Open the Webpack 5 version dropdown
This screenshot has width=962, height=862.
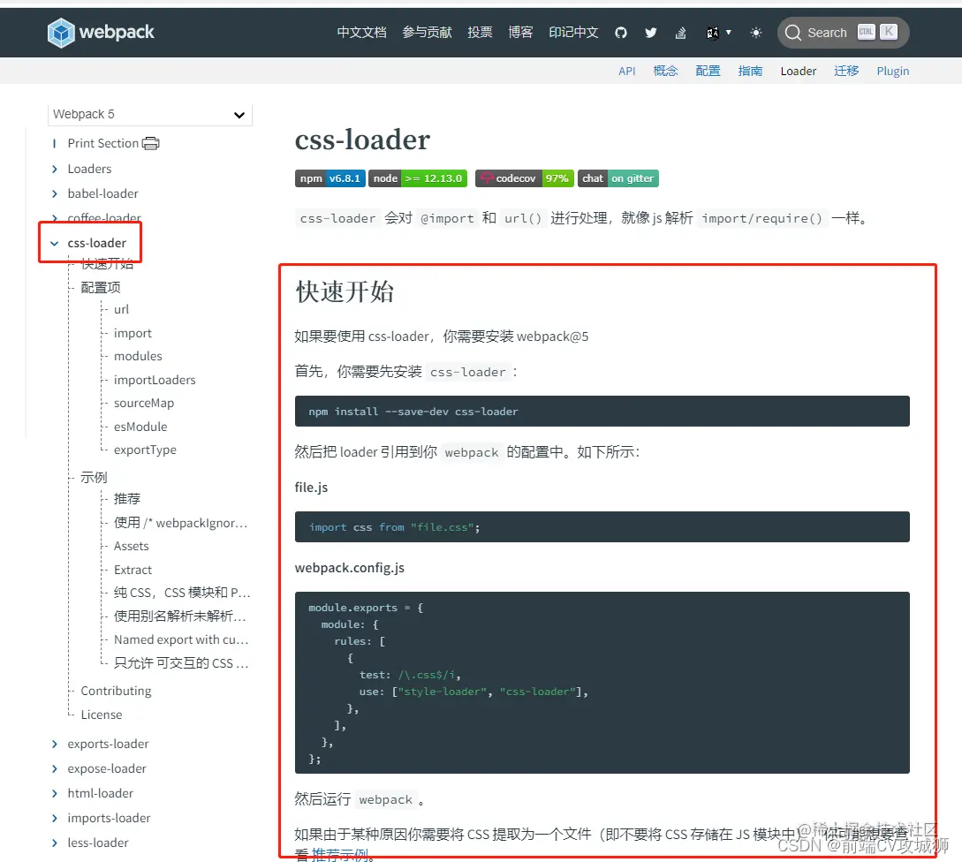coord(149,114)
